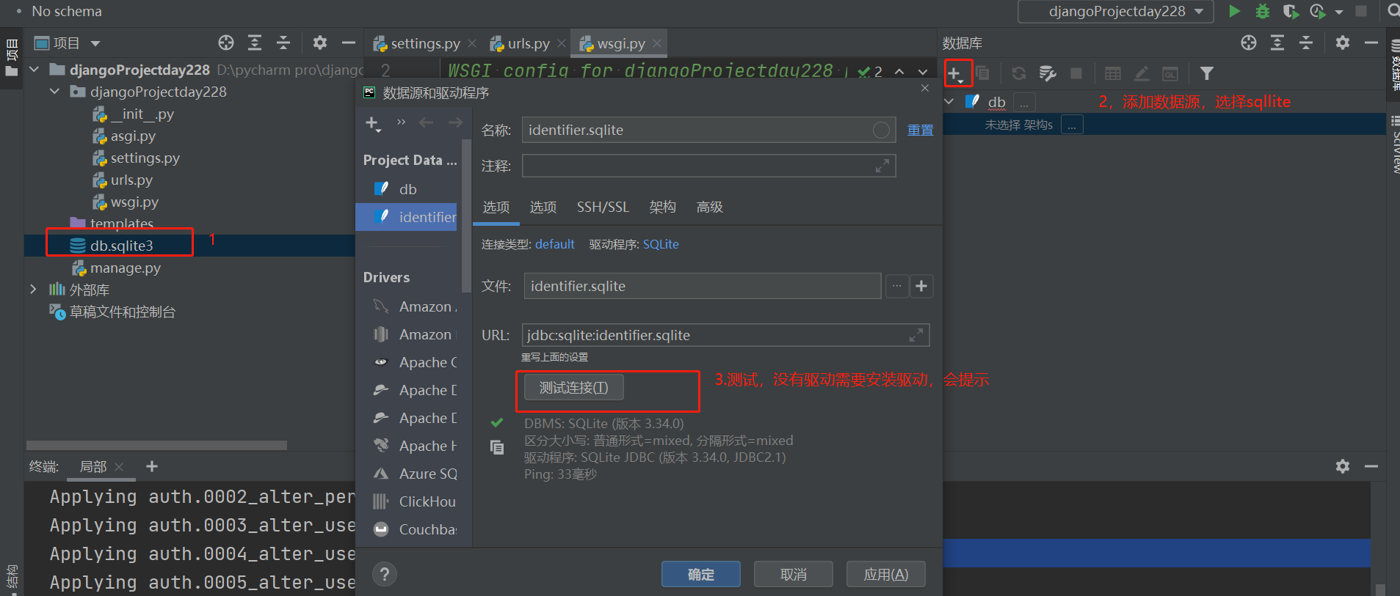1400x596 pixels.
Task: Collapse inner djangoProjectday228 package folder
Action: tap(55, 92)
